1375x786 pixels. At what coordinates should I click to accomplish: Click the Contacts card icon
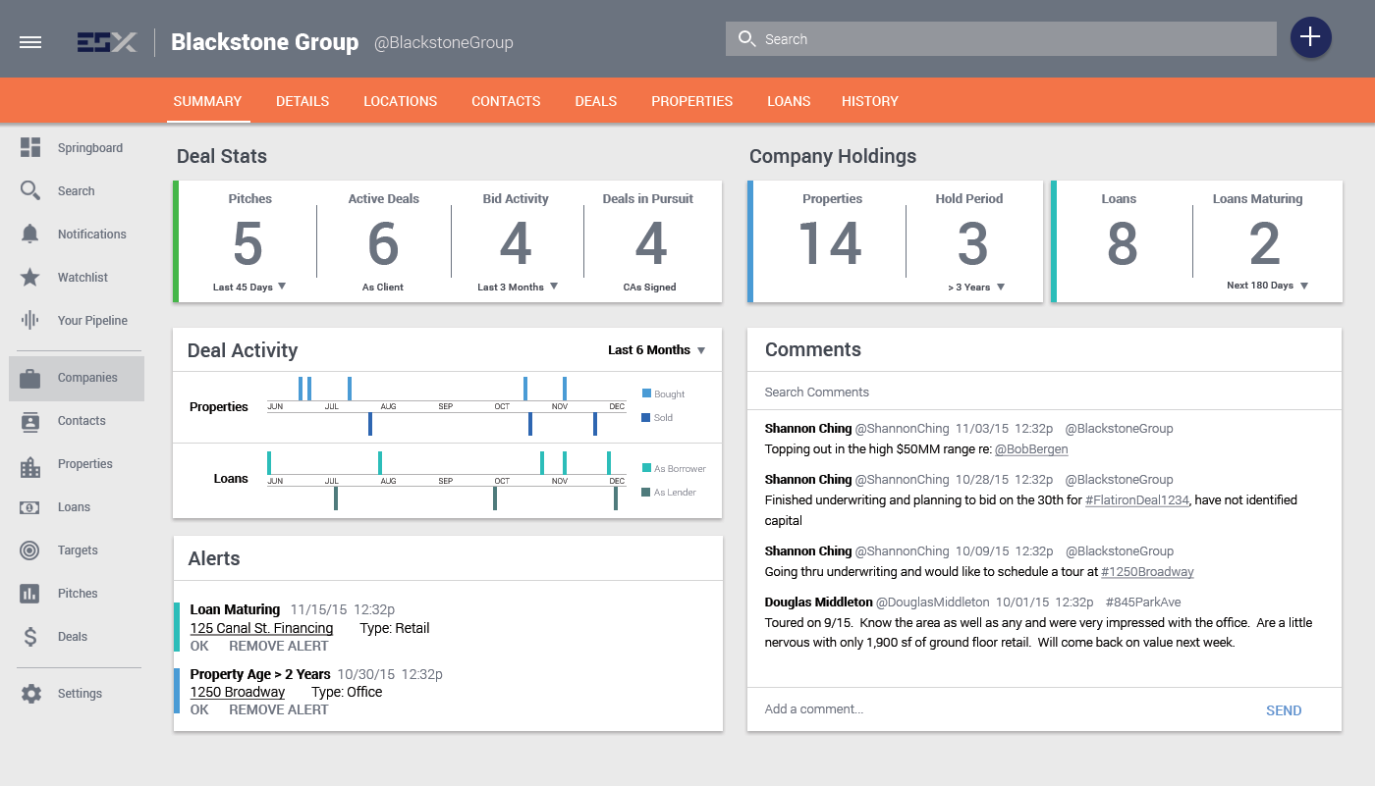[x=30, y=421]
